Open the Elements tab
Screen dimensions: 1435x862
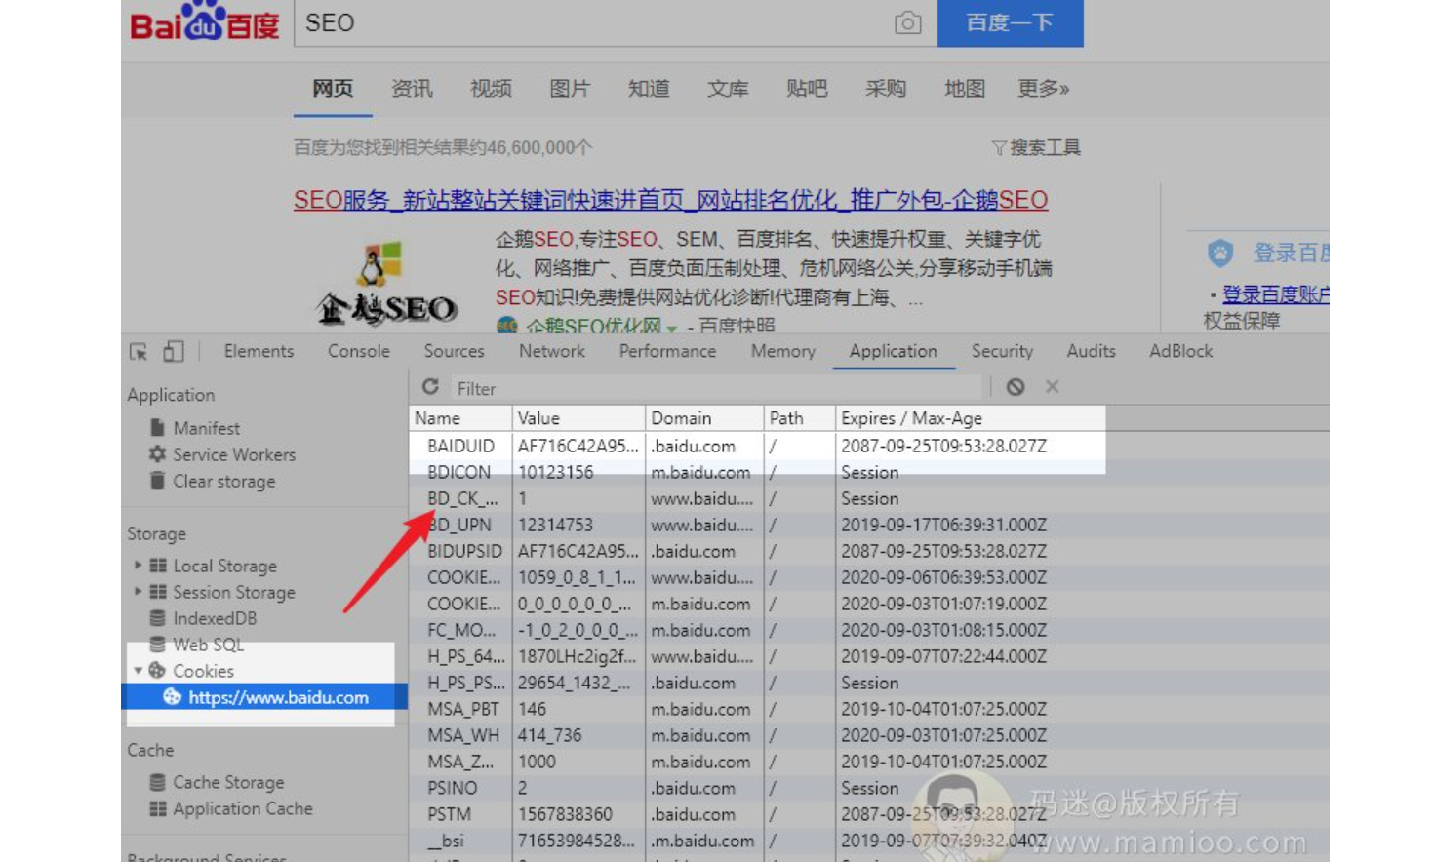tap(259, 351)
